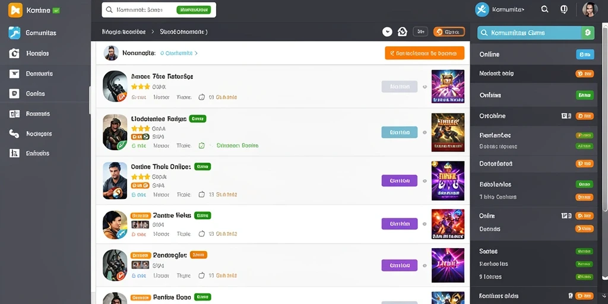The image size is (608, 304).
Task: Select the dot beside Zantne Rekss purple button
Action: click(x=425, y=224)
